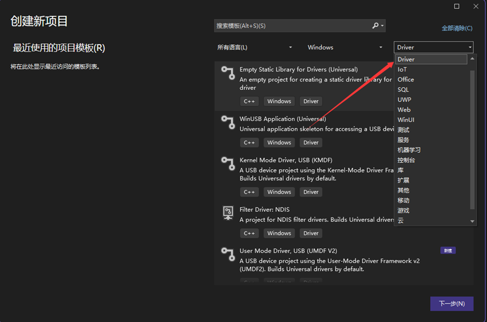
Task: Maximize the new project dialog window
Action: click(457, 6)
